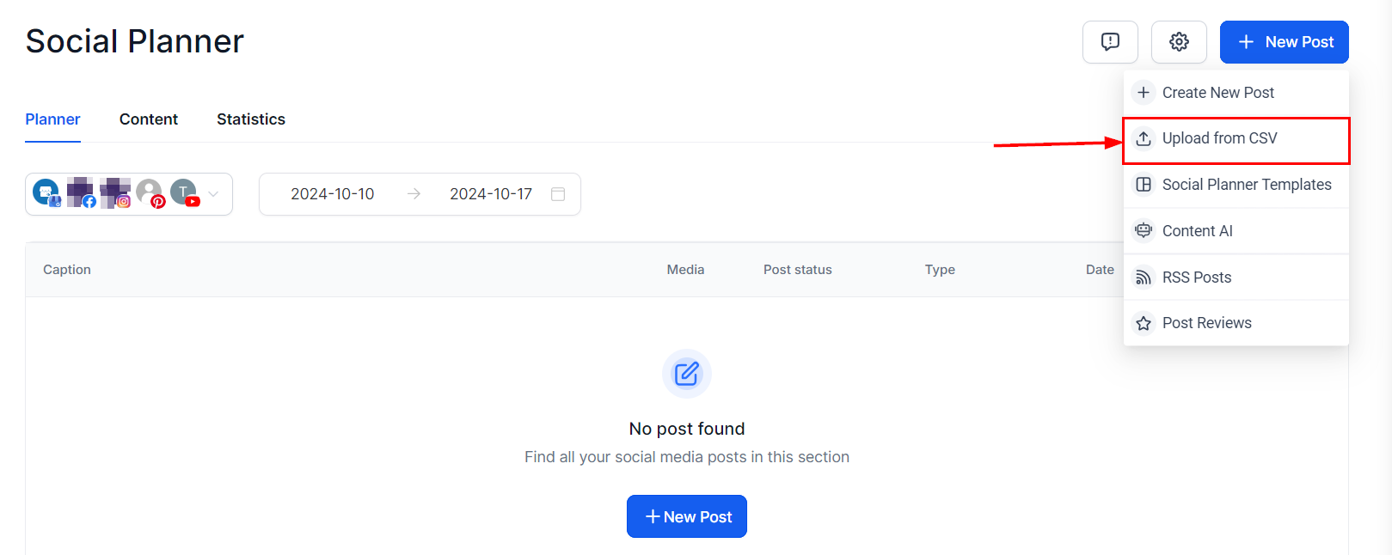
Task: Click the Instagram account avatar
Action: [115, 192]
